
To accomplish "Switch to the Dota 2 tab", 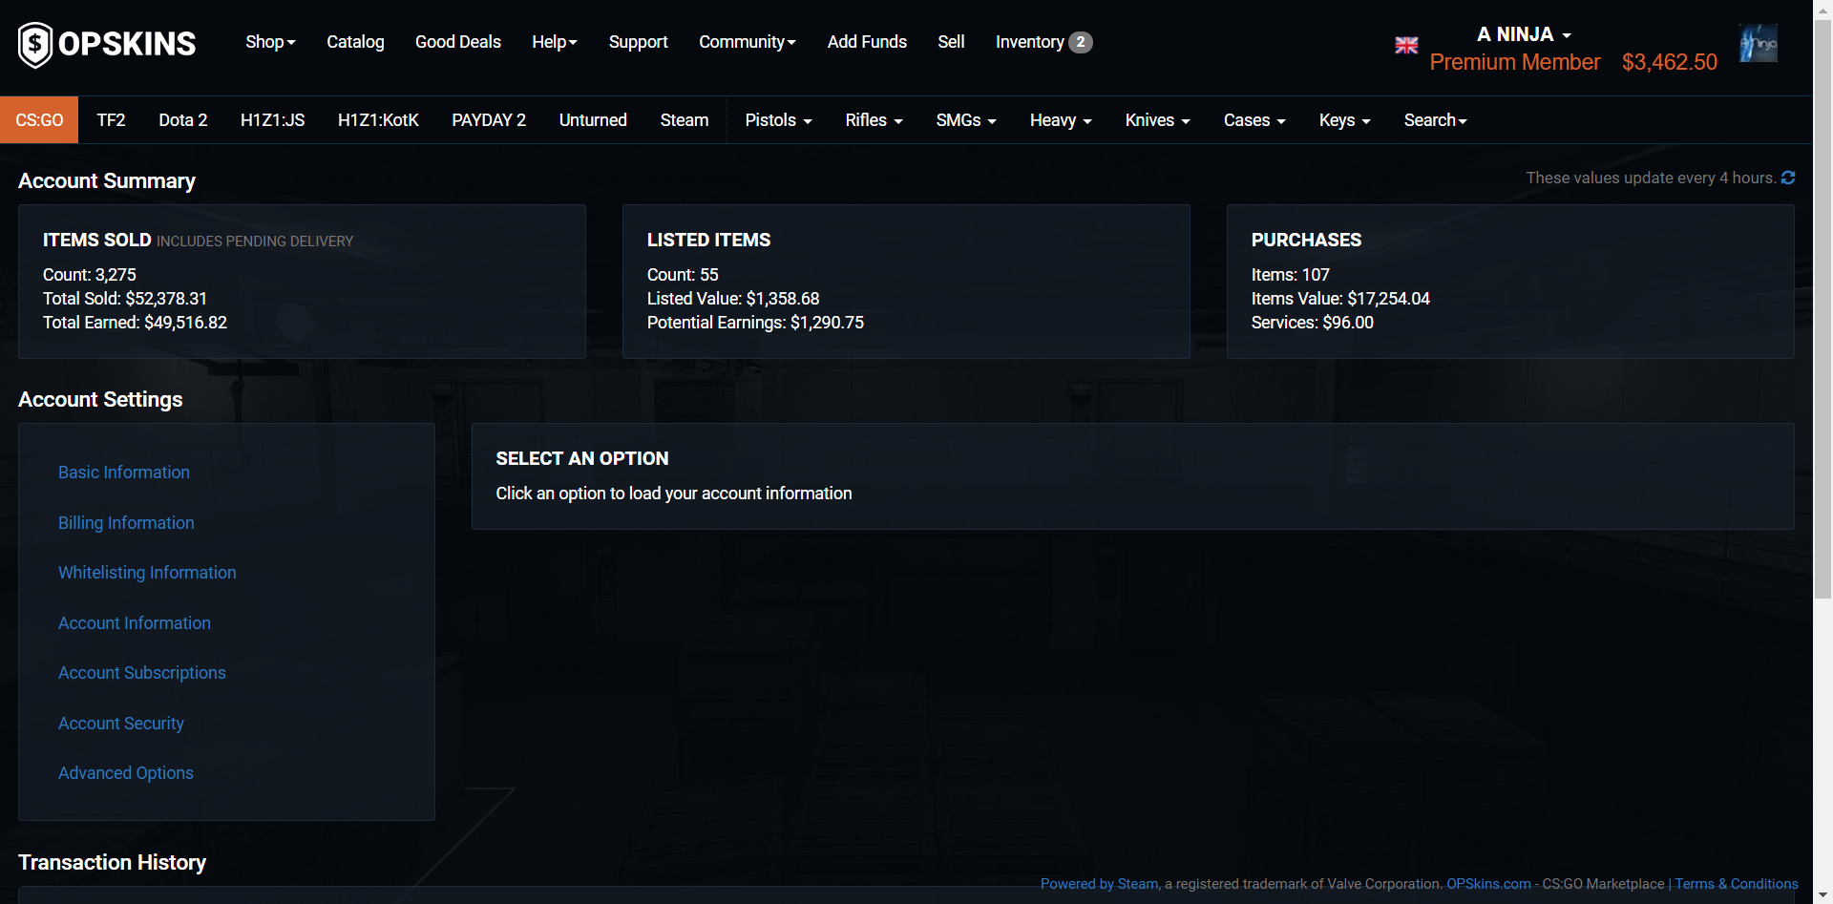I will click(x=182, y=120).
